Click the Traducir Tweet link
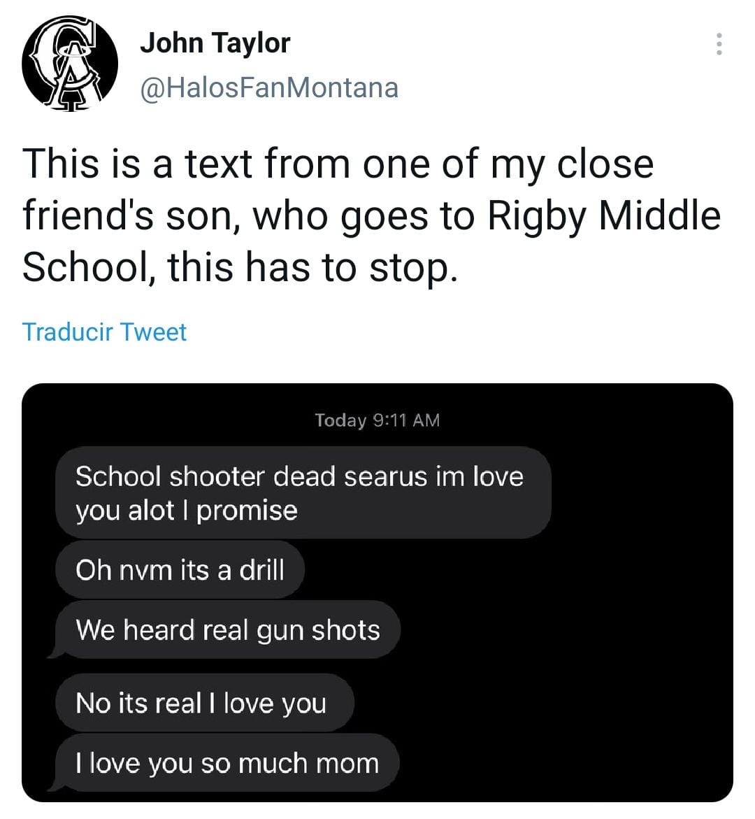 click(104, 332)
